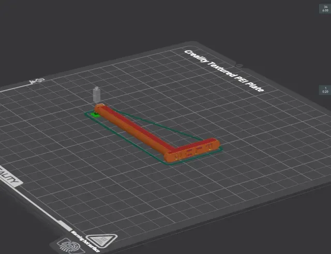Click the 'Creality Textured PEI Plate' label

point(224,71)
